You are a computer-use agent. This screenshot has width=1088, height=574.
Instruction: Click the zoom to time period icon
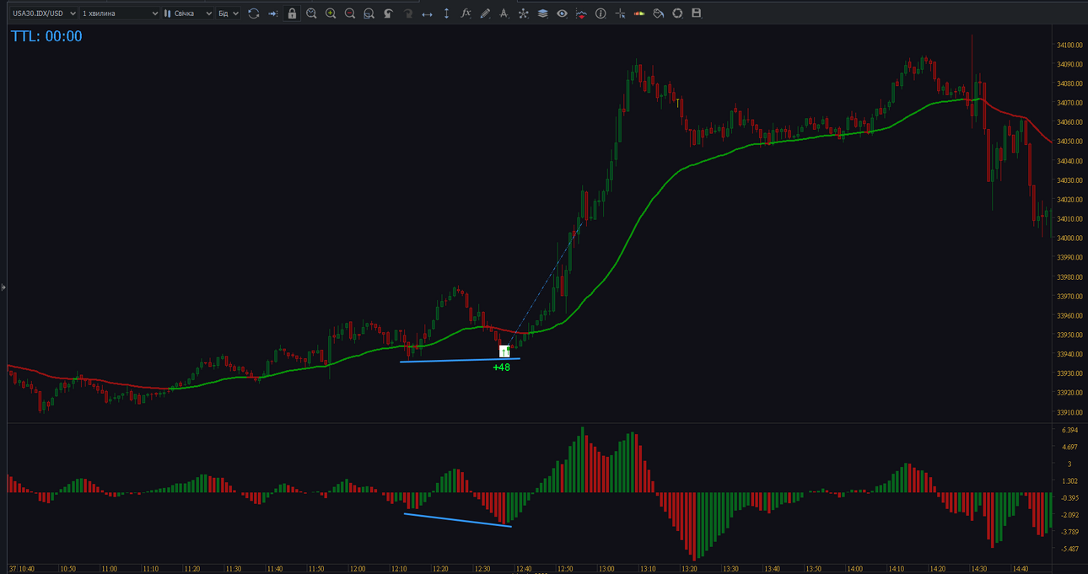[311, 13]
